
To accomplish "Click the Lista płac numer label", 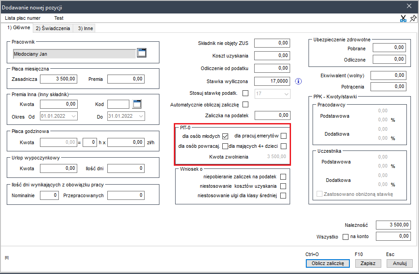I will pyautogui.click(x=23, y=18).
